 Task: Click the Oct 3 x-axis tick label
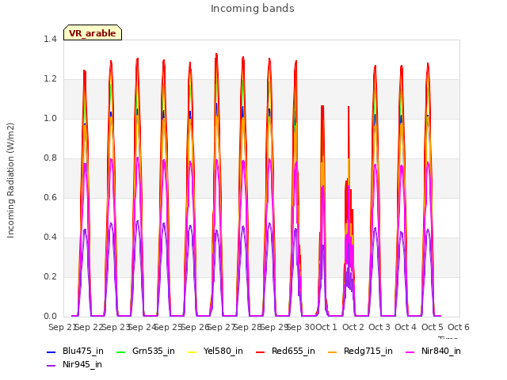pos(379,327)
